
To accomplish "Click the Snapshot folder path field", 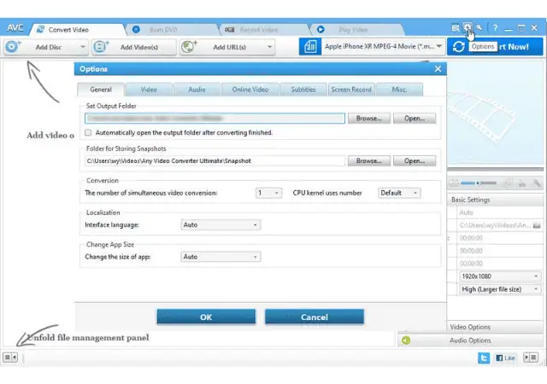I will pos(215,160).
